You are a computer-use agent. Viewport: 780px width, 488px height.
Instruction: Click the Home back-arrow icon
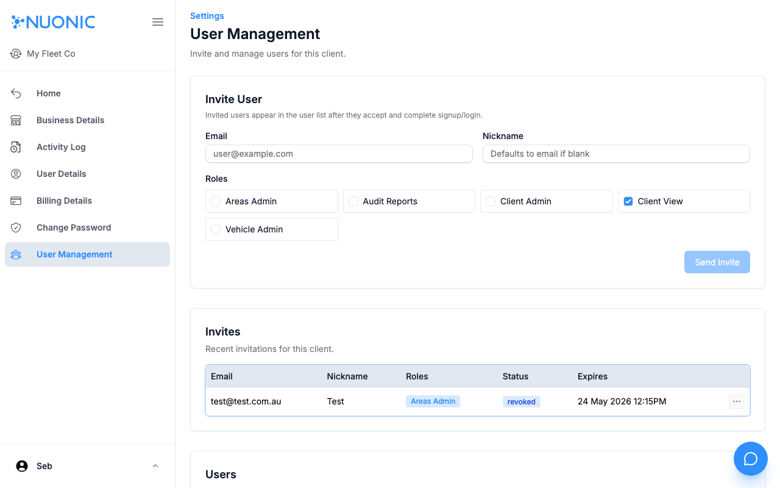(x=16, y=93)
